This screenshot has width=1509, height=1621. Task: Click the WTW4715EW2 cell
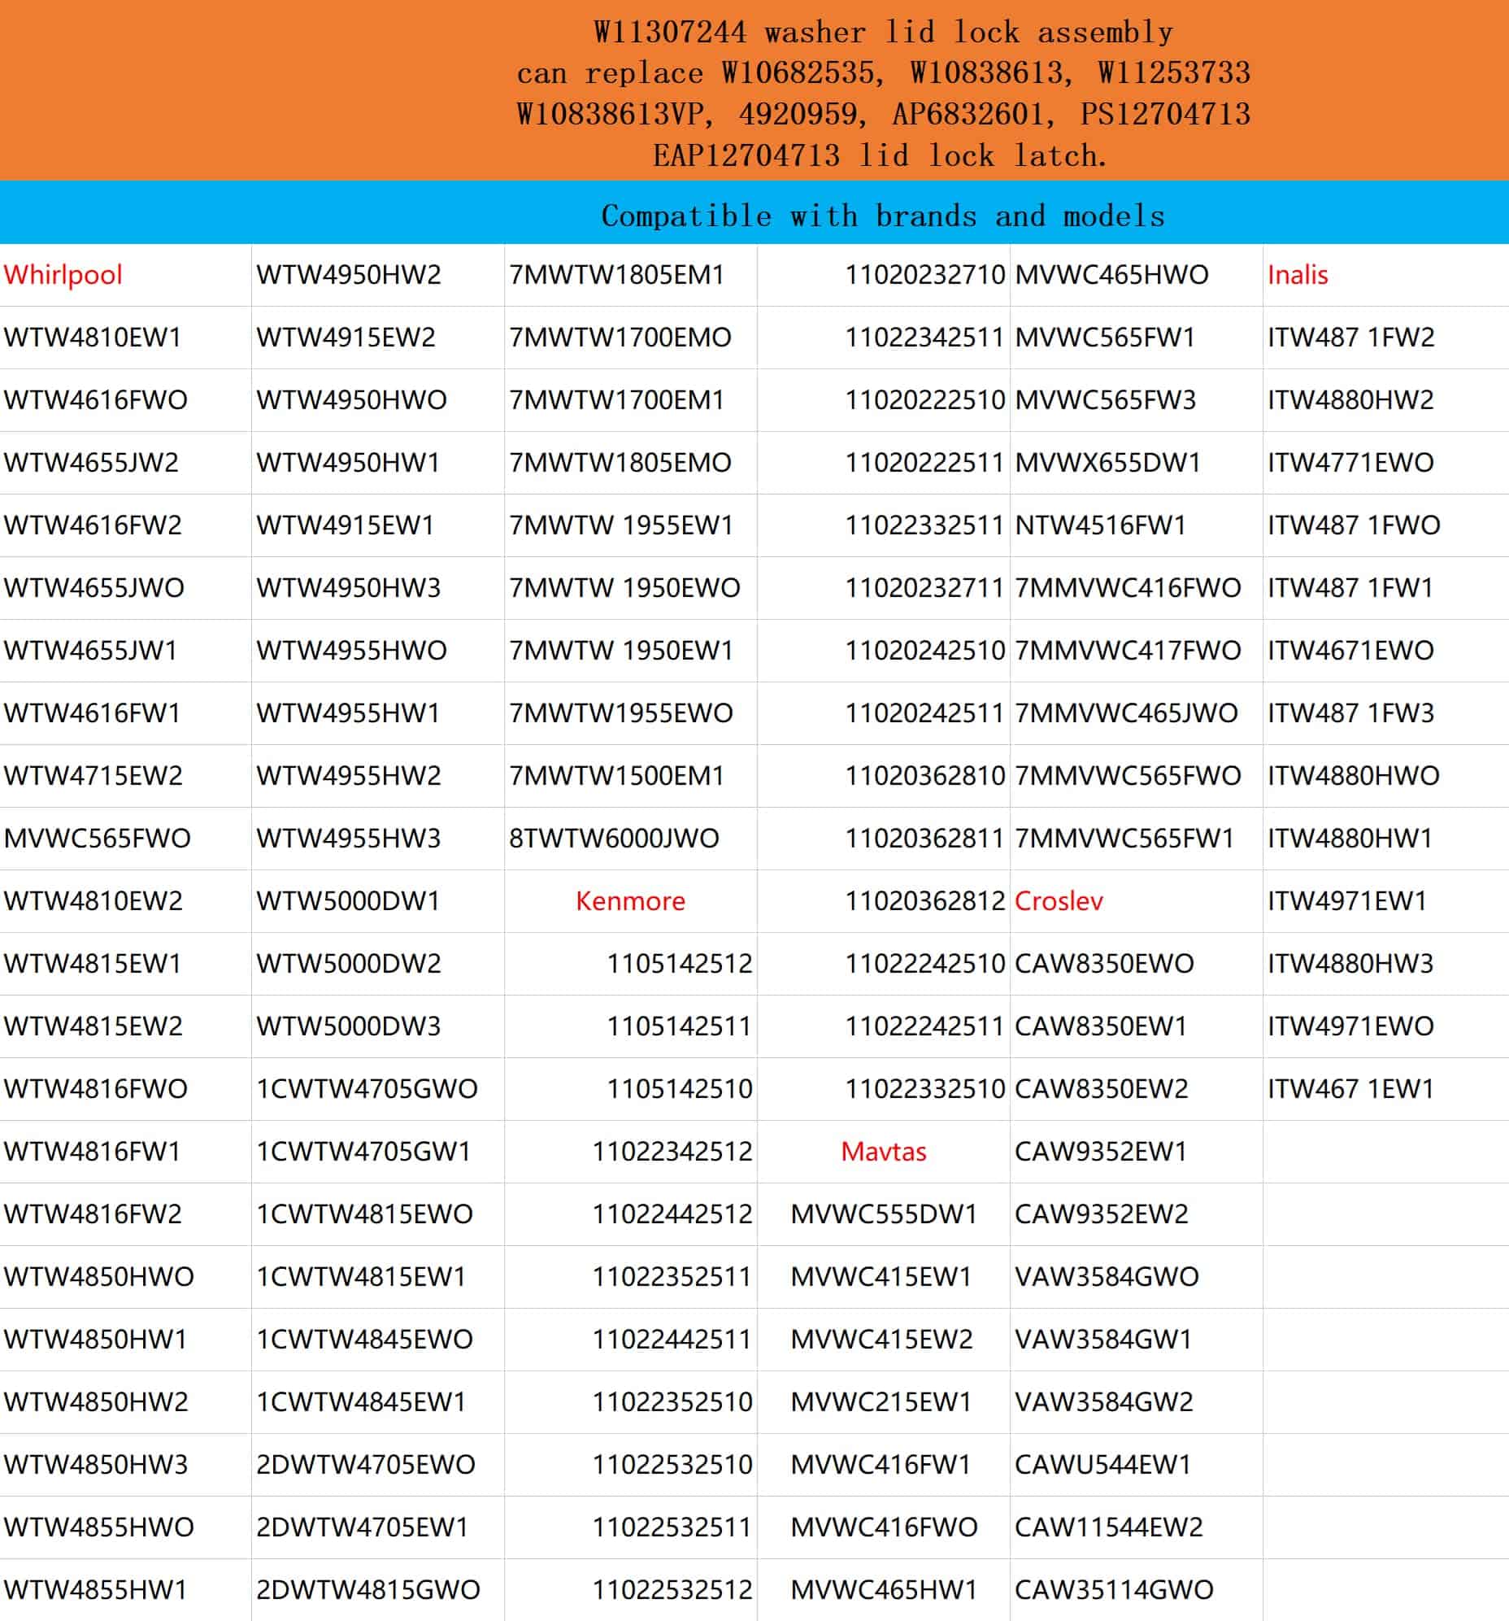click(x=93, y=775)
